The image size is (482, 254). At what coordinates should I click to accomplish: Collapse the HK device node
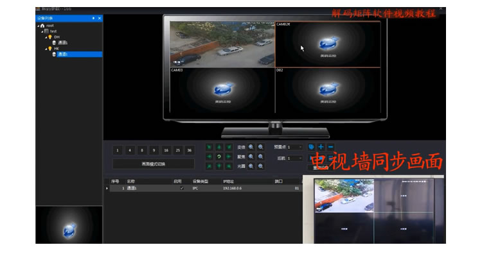pyautogui.click(x=46, y=49)
